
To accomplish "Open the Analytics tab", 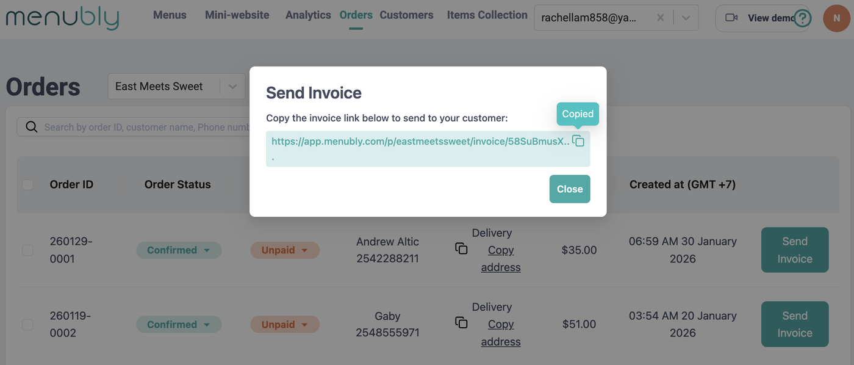I will coord(308,15).
